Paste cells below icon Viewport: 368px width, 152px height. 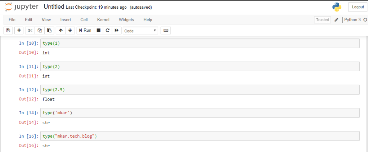coord(50,31)
